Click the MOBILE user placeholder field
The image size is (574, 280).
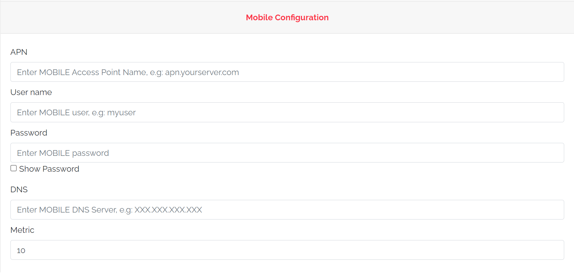point(76,112)
